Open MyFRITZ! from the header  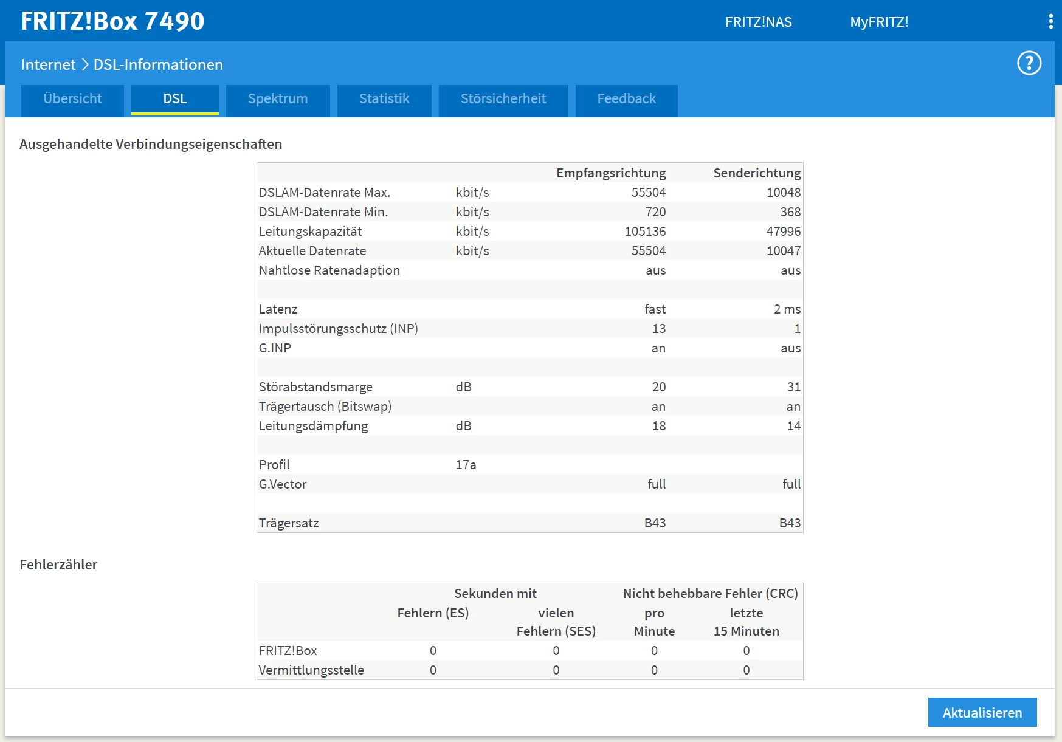tap(878, 22)
